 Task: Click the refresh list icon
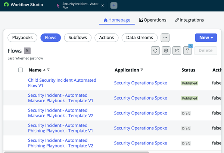click(155, 51)
